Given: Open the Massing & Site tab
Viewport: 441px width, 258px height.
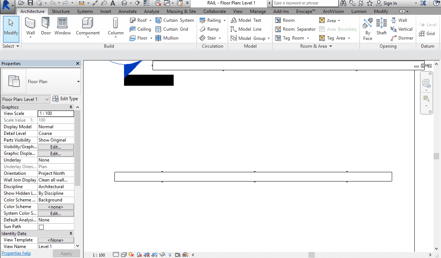Looking at the screenshot, I should pos(181,11).
